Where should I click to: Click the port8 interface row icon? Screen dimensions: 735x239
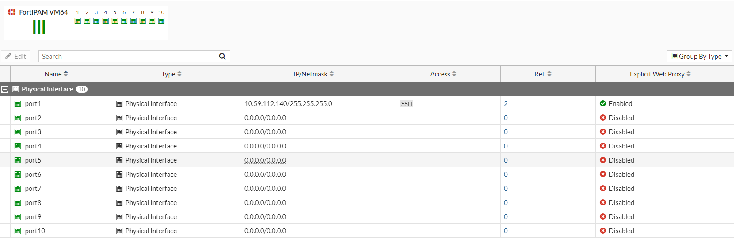click(18, 203)
